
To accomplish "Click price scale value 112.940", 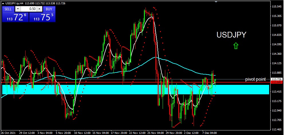I will 277,111.
